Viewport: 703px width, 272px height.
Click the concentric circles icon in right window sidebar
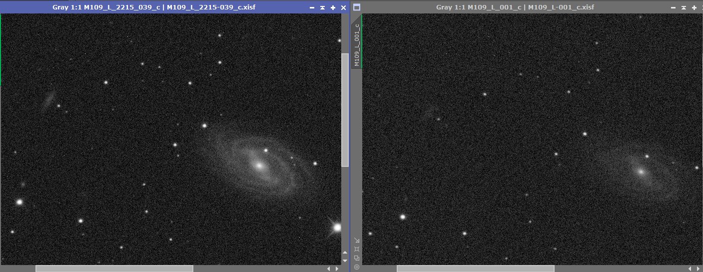click(x=356, y=267)
